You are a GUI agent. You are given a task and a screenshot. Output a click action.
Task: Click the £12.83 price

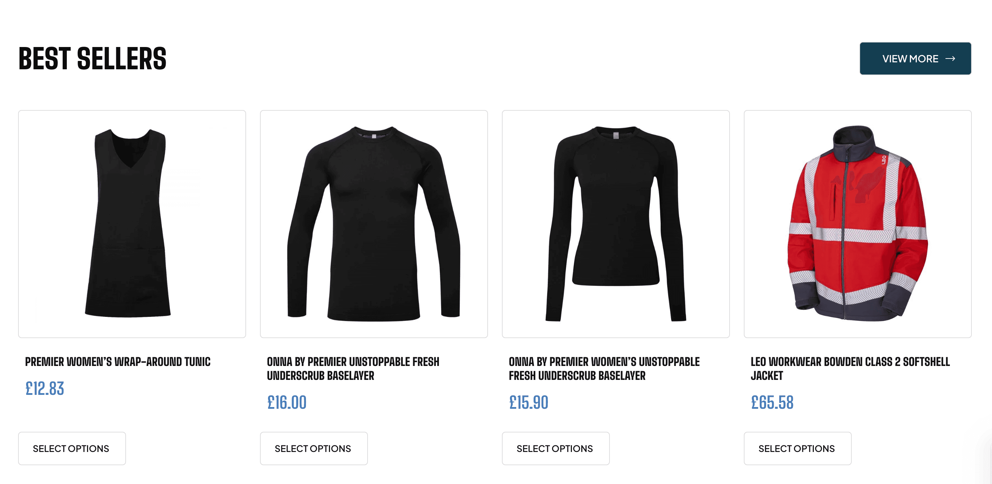(x=45, y=389)
